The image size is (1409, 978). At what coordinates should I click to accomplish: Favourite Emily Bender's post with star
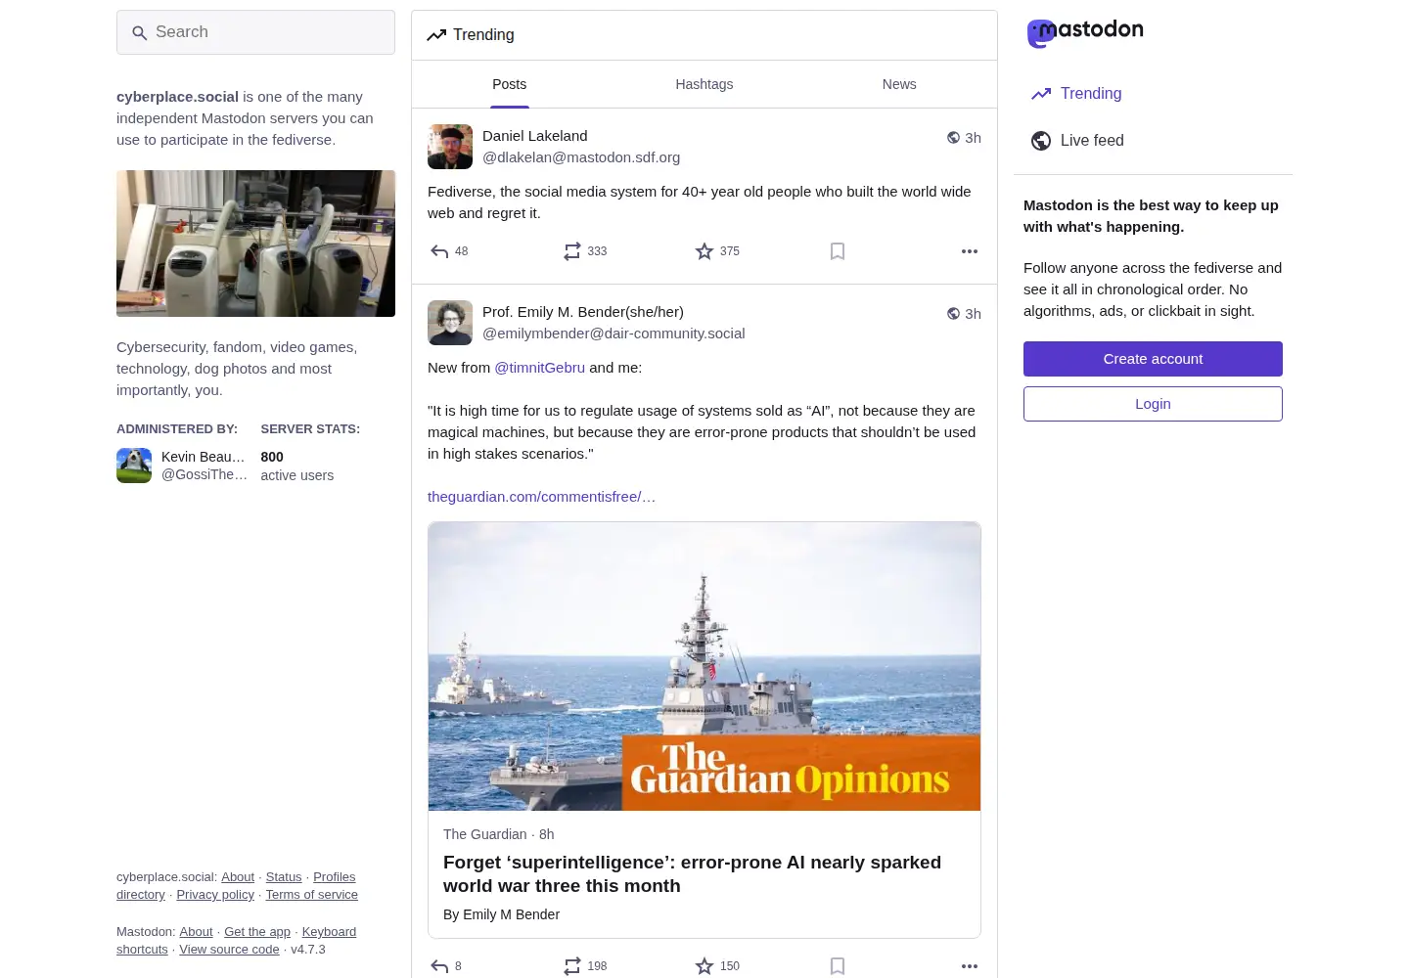coord(704,966)
